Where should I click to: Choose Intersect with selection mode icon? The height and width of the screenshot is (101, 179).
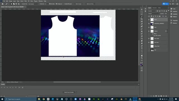[19, 4]
